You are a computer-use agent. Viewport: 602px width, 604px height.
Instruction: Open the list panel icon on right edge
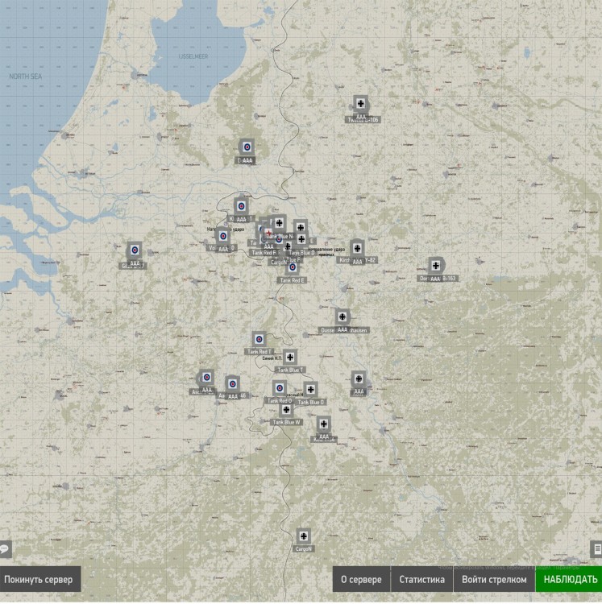(x=596, y=548)
